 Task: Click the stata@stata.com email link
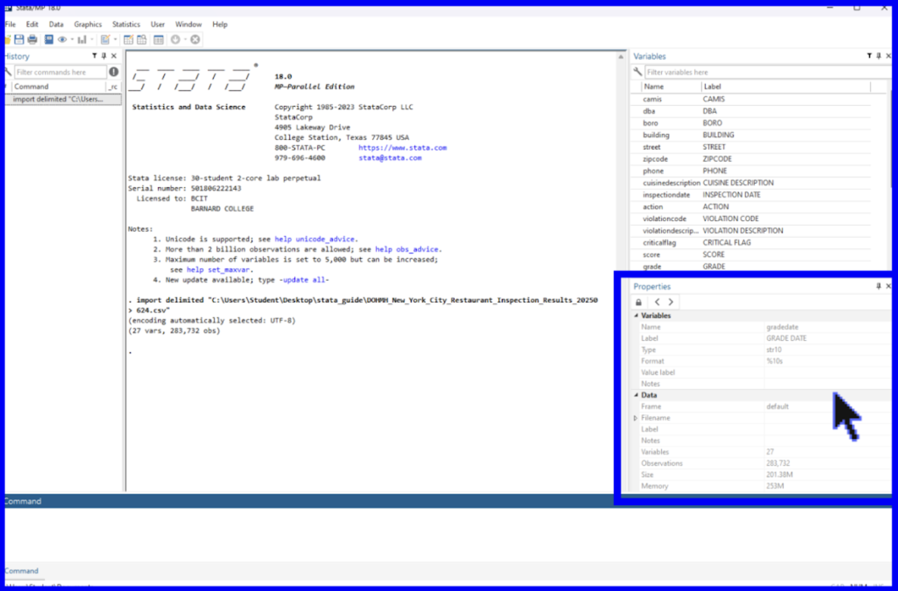click(x=390, y=158)
